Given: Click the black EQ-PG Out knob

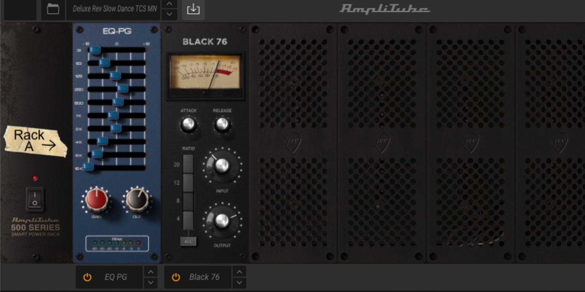Looking at the screenshot, I should pyautogui.click(x=137, y=199).
